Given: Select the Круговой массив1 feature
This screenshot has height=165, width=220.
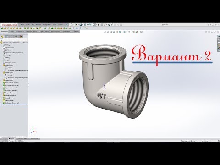Looking at the screenshot, I should pyautogui.click(x=11, y=88).
